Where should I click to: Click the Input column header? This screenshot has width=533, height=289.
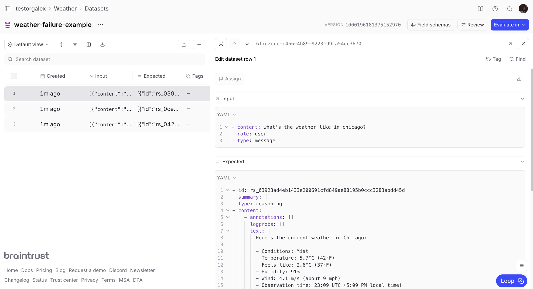[98, 76]
